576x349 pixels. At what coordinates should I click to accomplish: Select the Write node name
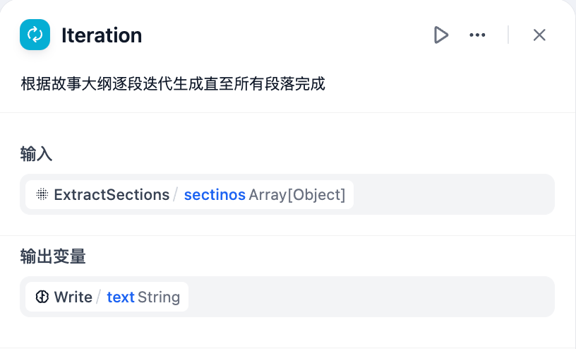coord(73,297)
